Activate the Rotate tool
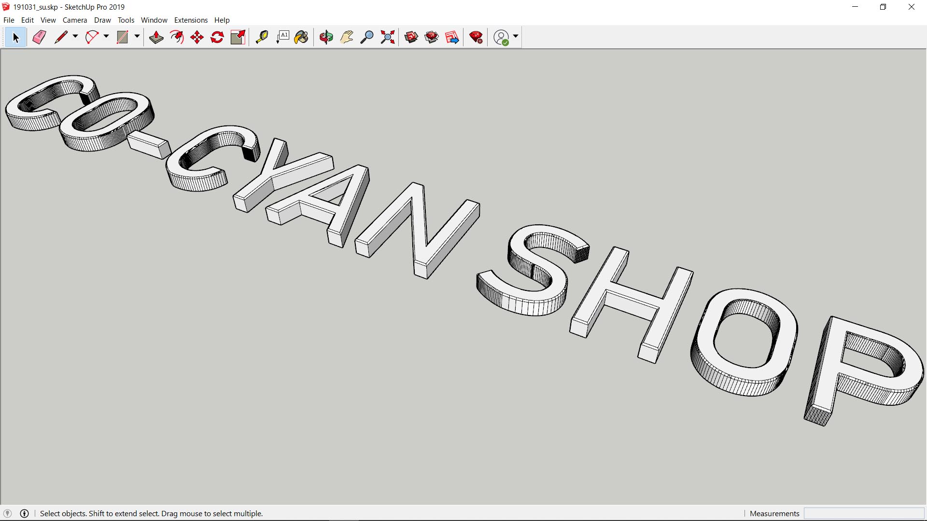 217,38
